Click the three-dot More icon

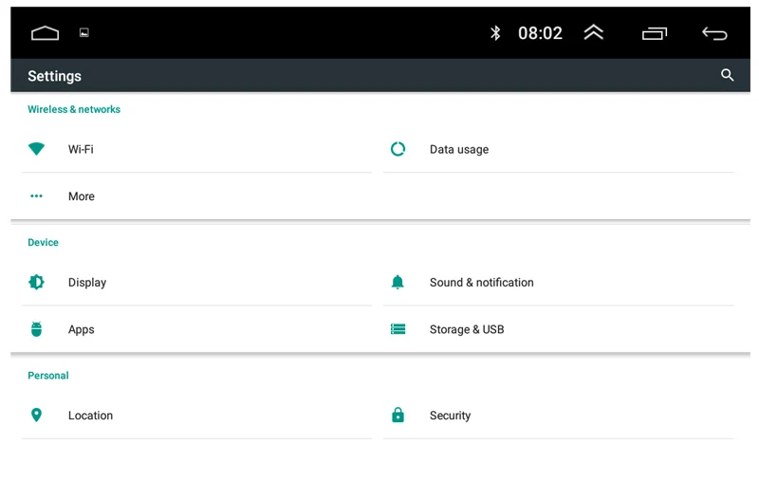(x=36, y=196)
